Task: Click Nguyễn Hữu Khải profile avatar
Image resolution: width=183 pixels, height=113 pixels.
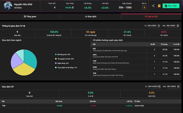Action: [x=8, y=6]
